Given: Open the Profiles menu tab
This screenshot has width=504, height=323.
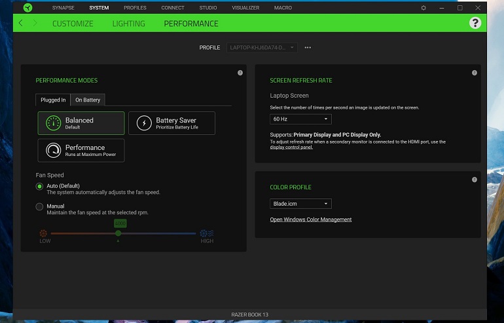Looking at the screenshot, I should [135, 8].
